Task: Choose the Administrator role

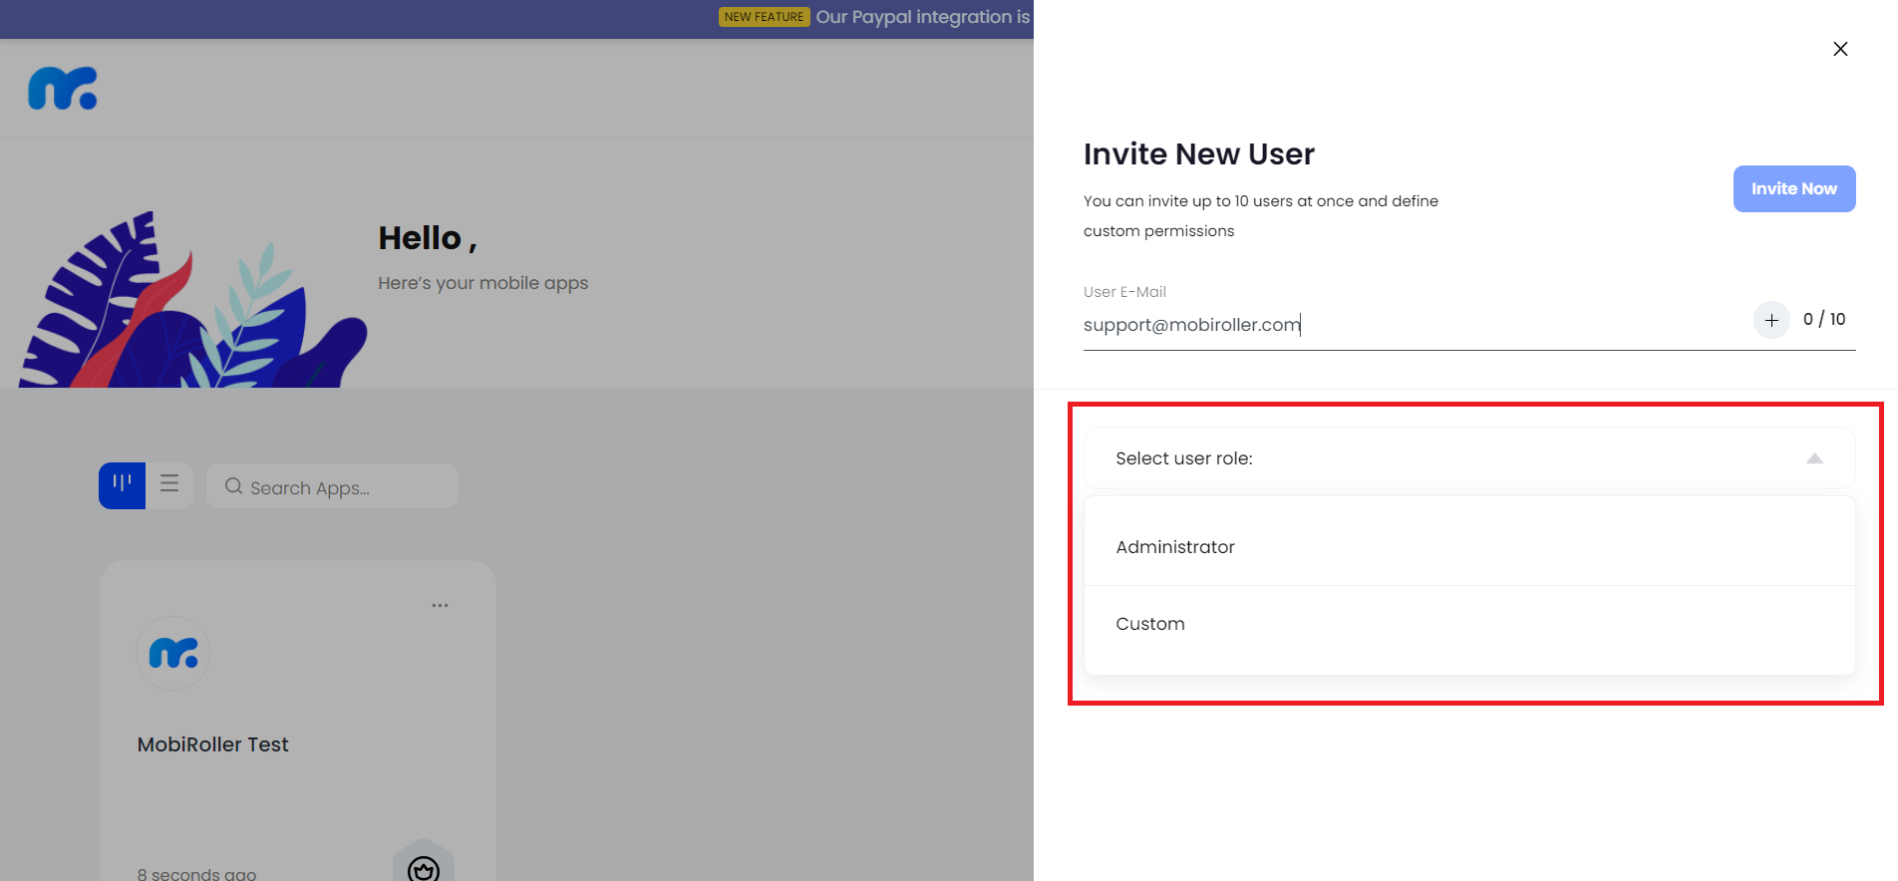Action: [1469, 546]
